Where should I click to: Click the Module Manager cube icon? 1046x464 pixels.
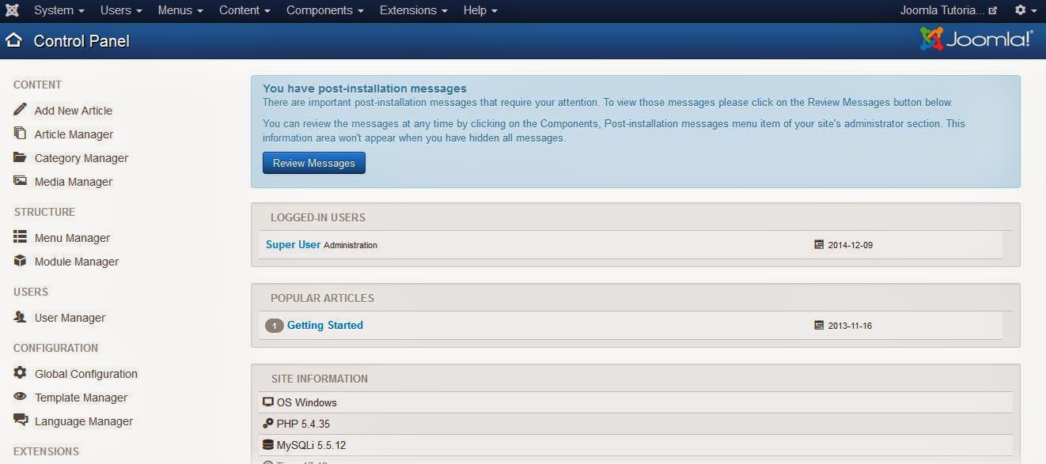coord(20,261)
